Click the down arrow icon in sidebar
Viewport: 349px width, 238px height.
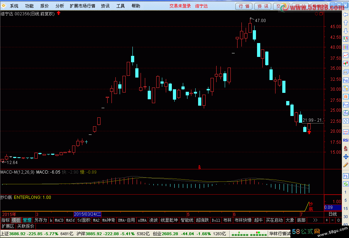[x=345, y=31]
